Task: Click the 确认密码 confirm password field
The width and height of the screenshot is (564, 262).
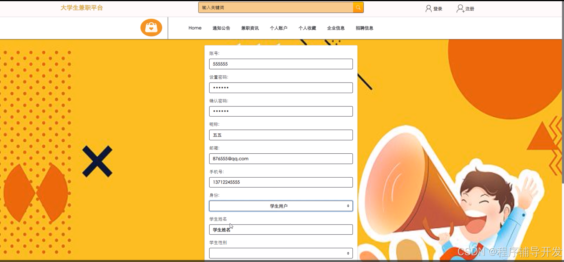Action: [x=281, y=111]
